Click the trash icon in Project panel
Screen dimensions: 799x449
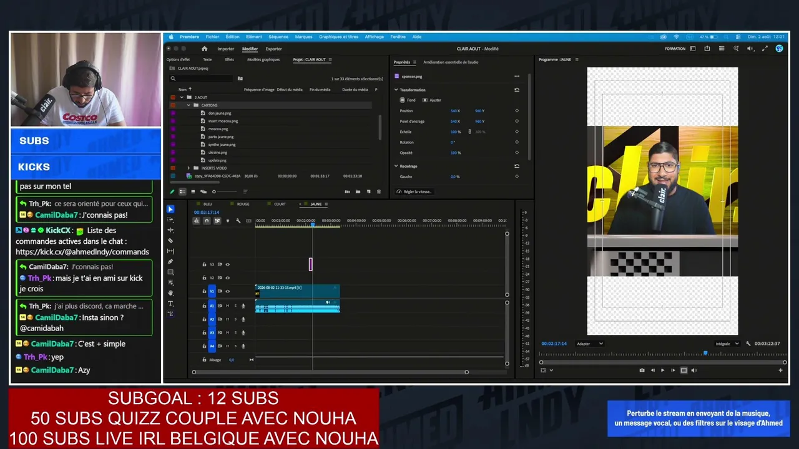(x=378, y=191)
